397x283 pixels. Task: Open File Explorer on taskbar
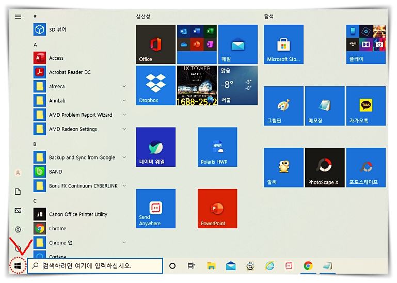point(211,266)
